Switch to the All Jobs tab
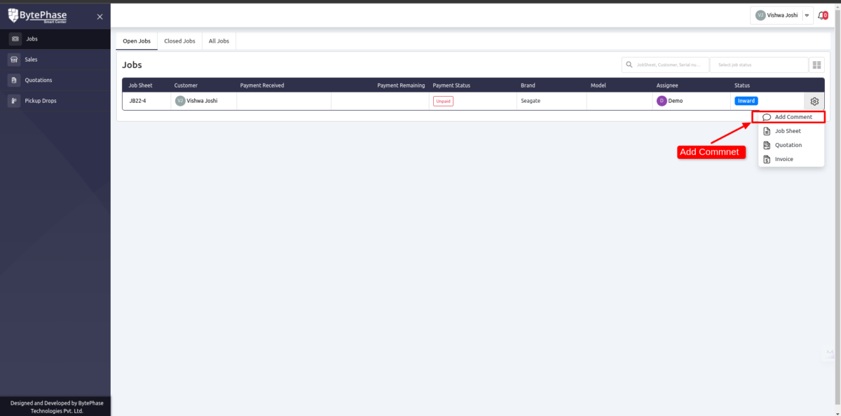The width and height of the screenshot is (841, 416). 219,41
